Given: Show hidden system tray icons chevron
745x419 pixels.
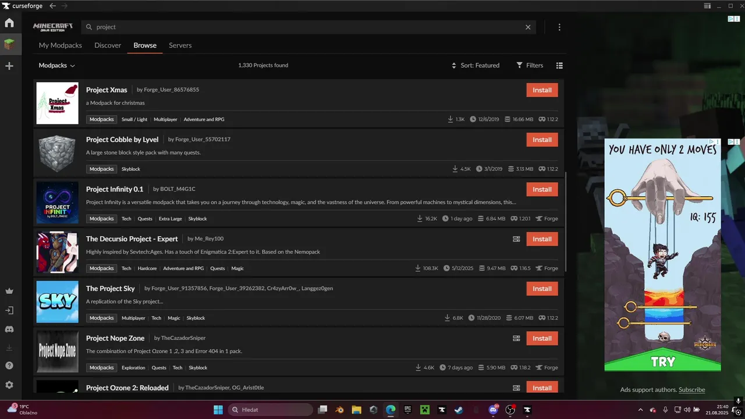Looking at the screenshot, I should click(x=641, y=410).
